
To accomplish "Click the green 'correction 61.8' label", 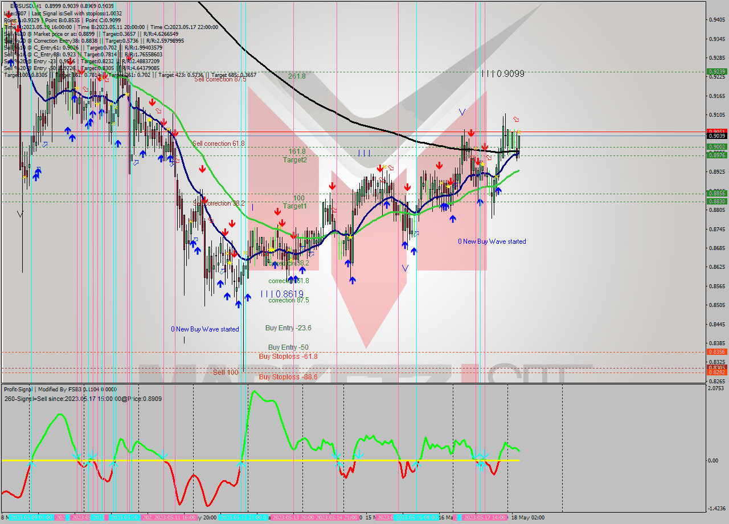I will coord(289,281).
